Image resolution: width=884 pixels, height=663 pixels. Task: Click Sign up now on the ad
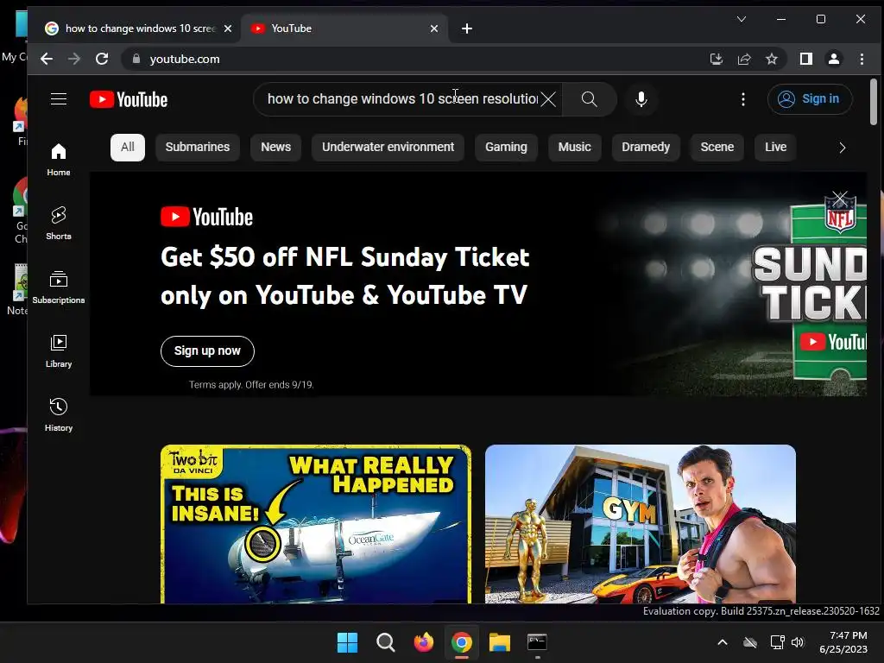(207, 351)
